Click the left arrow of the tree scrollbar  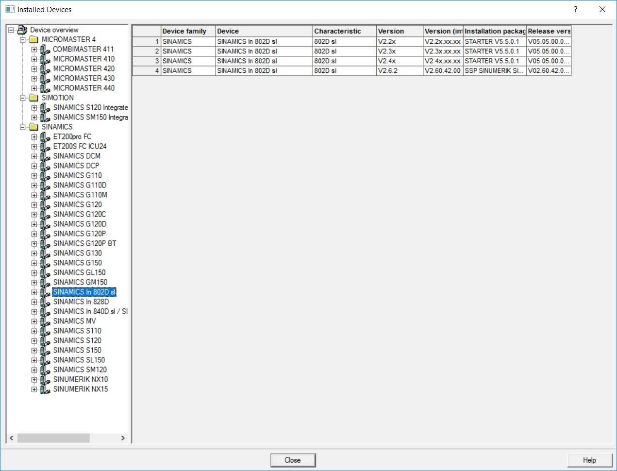point(12,438)
